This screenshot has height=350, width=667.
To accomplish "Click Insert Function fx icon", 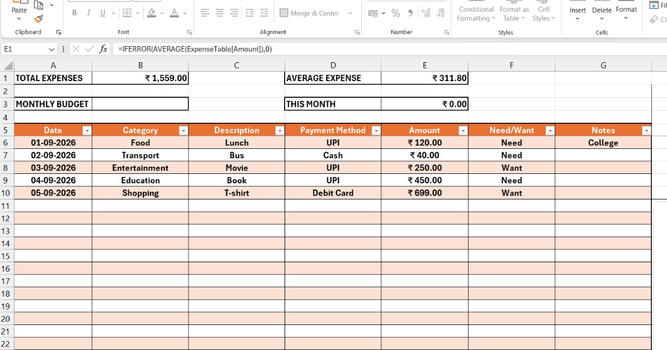I will click(x=103, y=49).
